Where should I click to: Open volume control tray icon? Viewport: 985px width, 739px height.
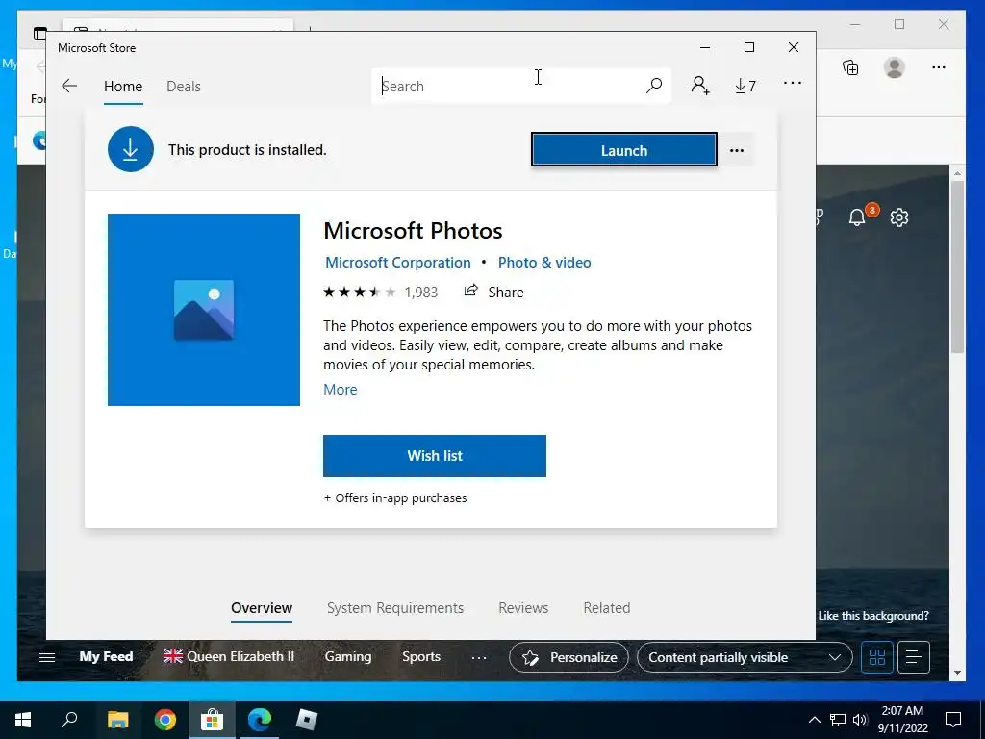point(860,720)
